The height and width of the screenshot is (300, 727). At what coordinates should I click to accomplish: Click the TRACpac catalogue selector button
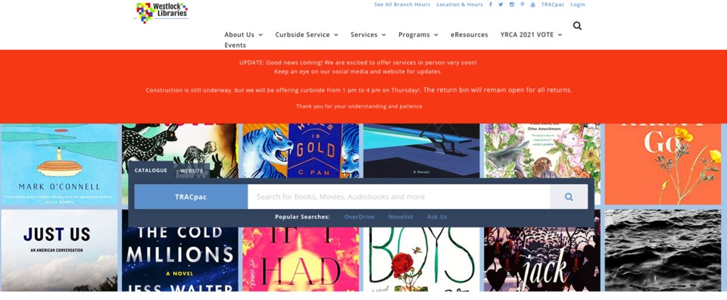coord(191,197)
